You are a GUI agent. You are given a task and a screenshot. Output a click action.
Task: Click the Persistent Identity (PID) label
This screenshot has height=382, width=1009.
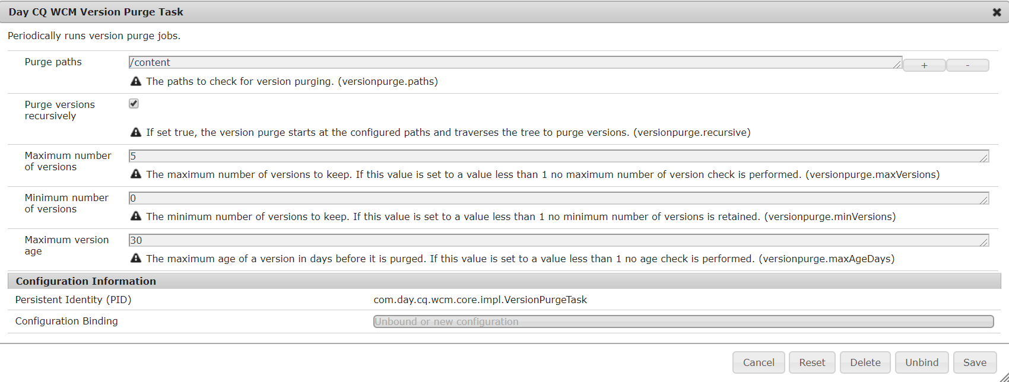click(73, 300)
